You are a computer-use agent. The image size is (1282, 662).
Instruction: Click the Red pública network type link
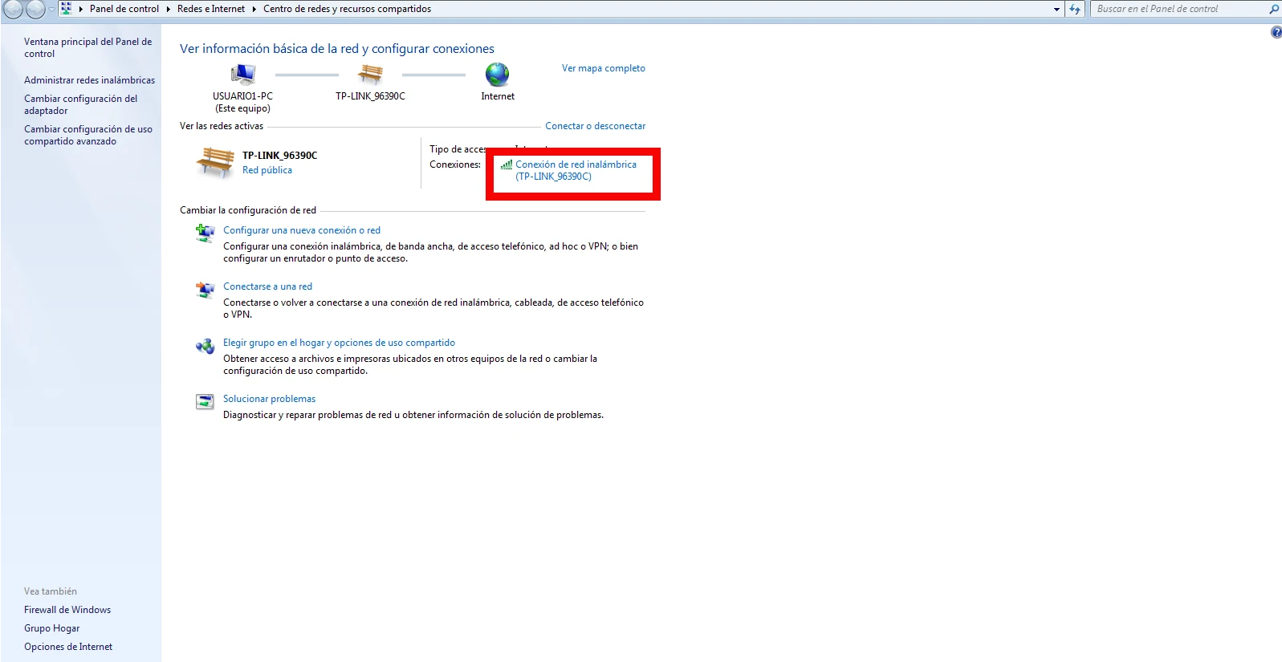coord(267,170)
